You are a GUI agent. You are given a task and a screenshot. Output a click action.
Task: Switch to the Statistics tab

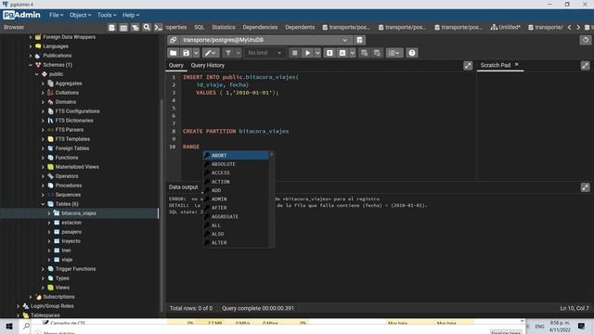224,27
